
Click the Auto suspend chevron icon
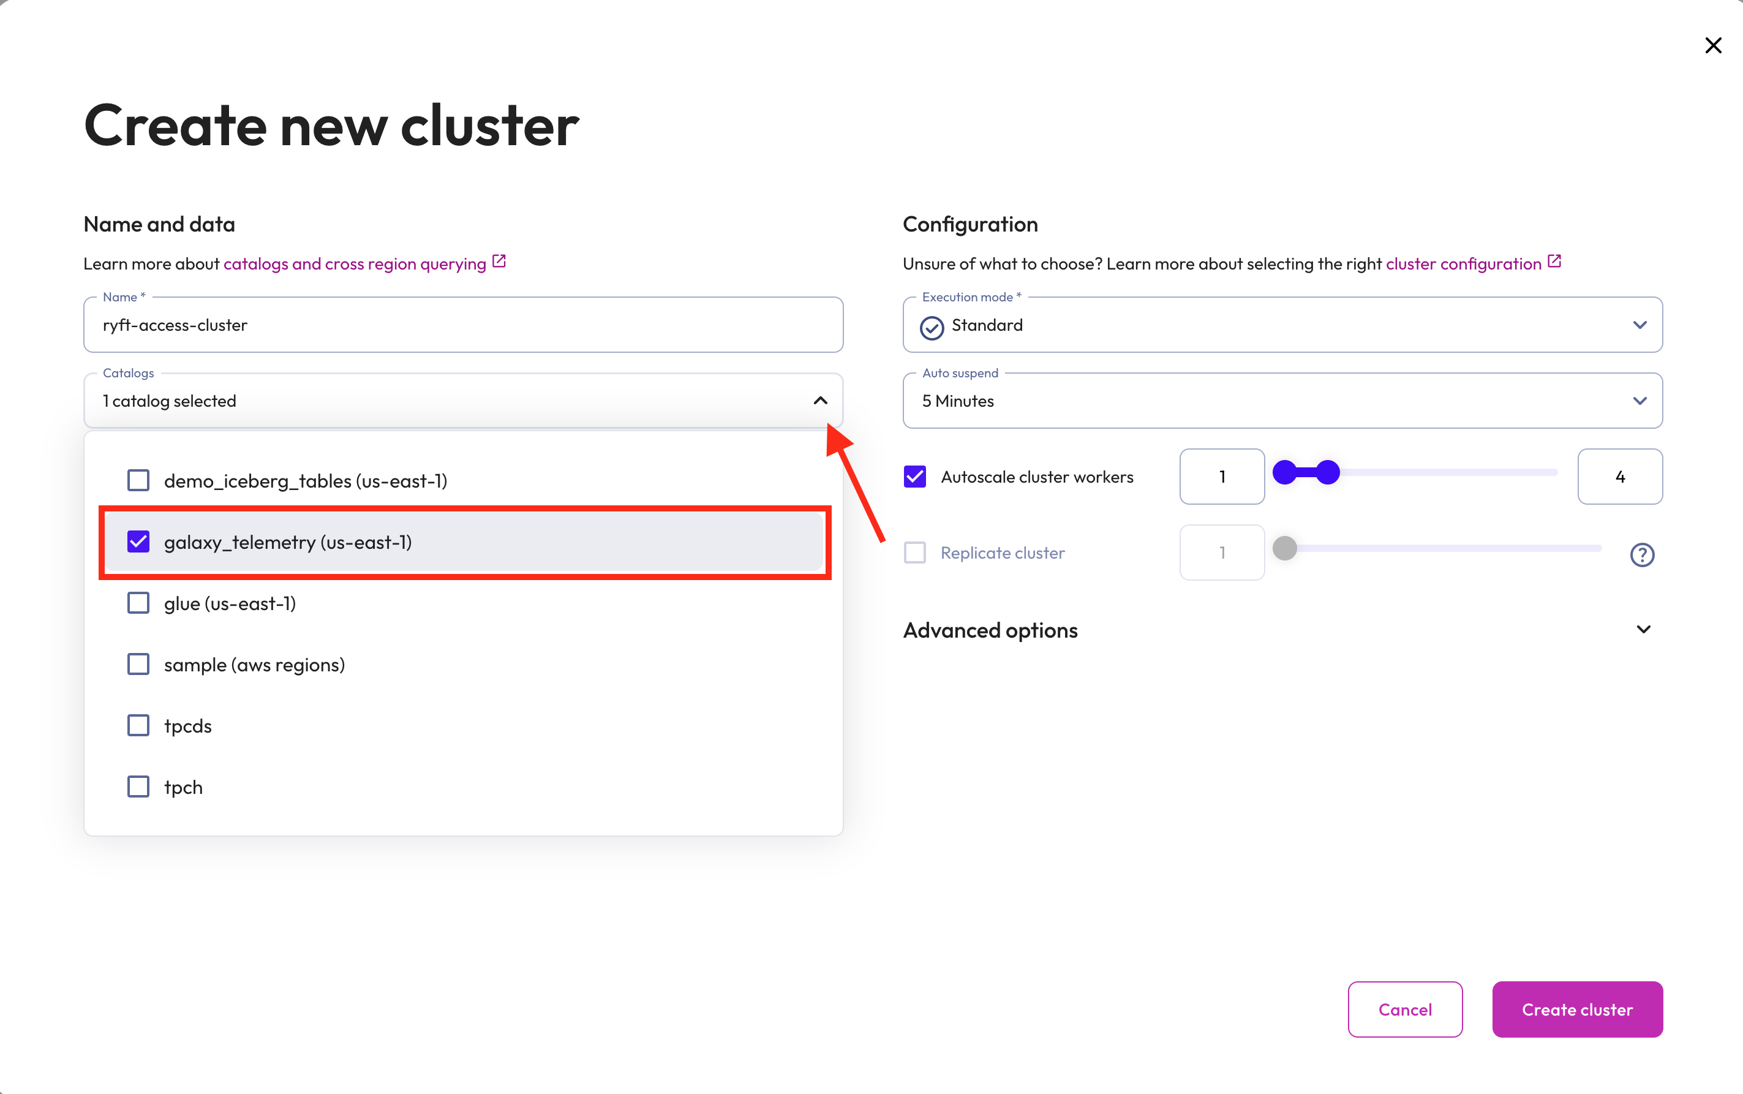1639,400
